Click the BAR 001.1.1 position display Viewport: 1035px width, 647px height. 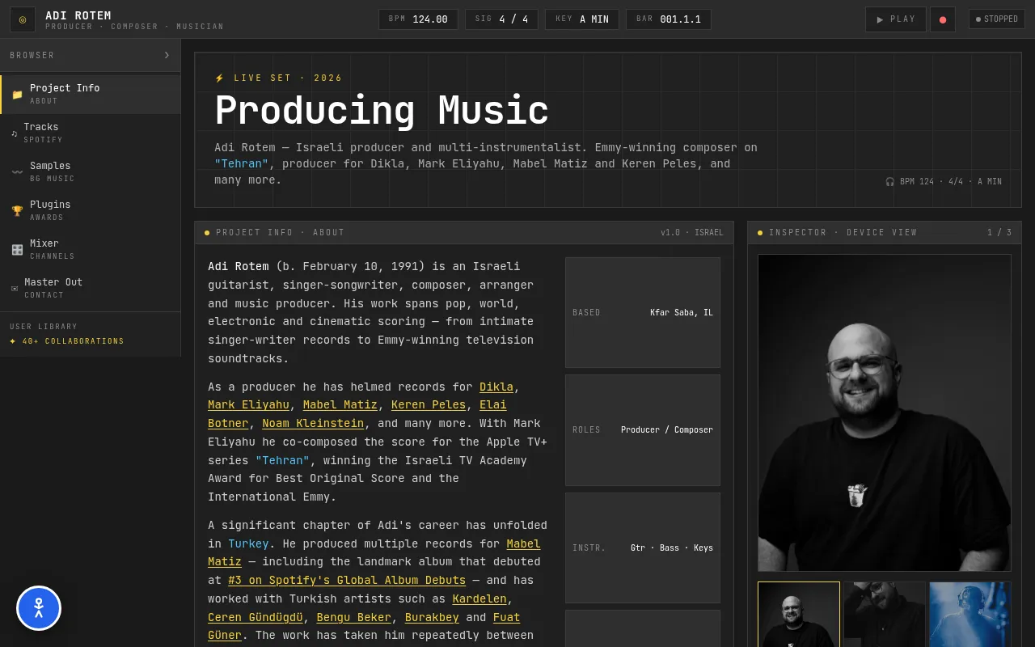[x=669, y=19]
